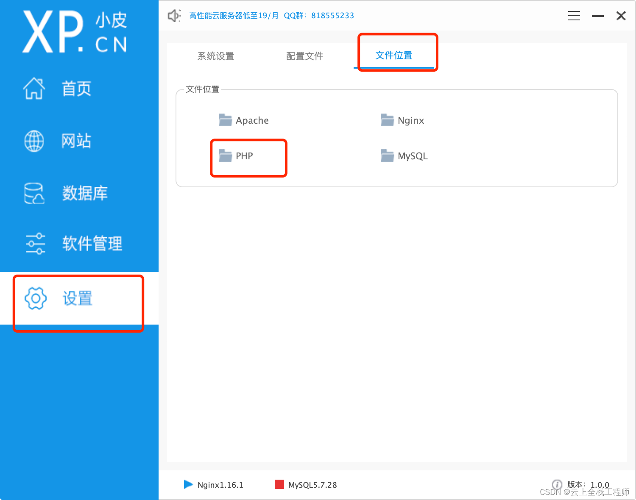Switch to the 系统设置 tab

click(216, 56)
